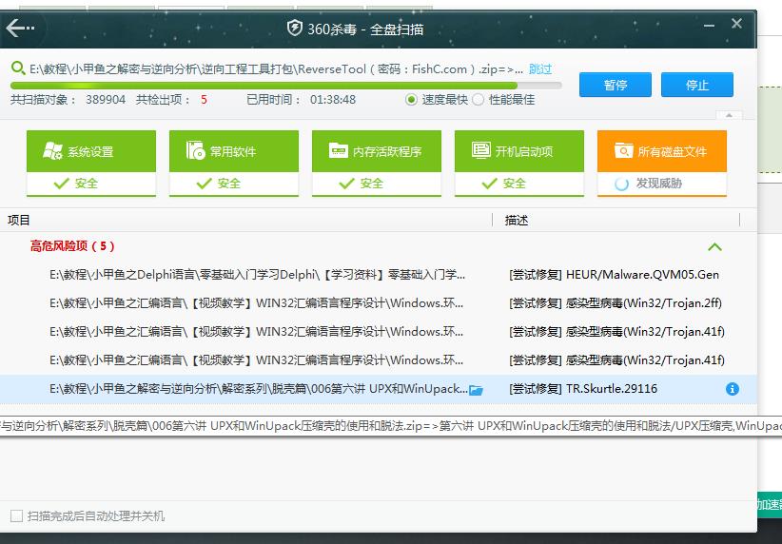Image resolution: width=782 pixels, height=544 pixels.
Task: Click the 开机启动项 list icon
Action: click(480, 150)
